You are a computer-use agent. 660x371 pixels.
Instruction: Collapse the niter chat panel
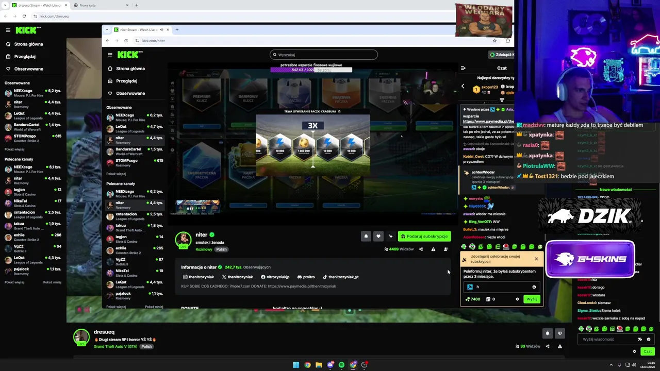coord(463,68)
